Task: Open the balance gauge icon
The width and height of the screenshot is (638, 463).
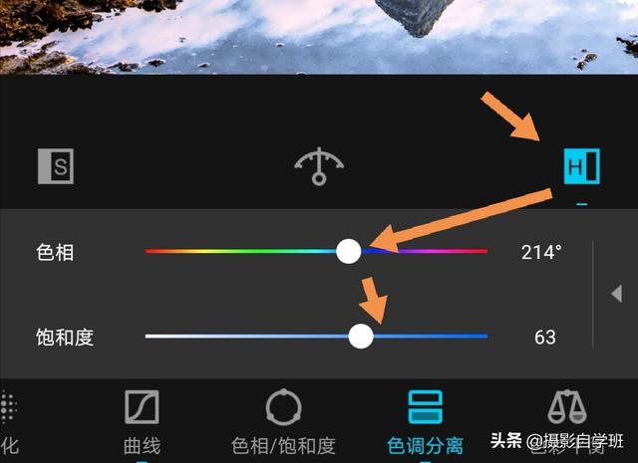Action: pos(319,166)
